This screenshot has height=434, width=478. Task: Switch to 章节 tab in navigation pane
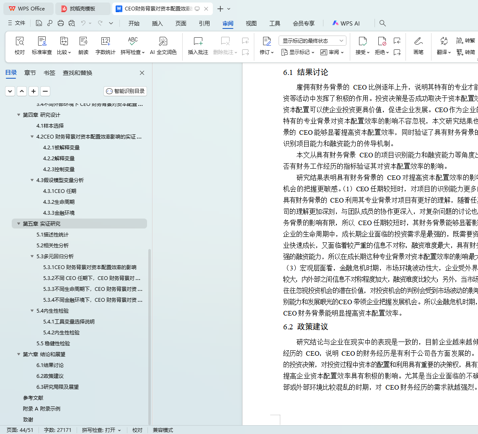pos(30,73)
